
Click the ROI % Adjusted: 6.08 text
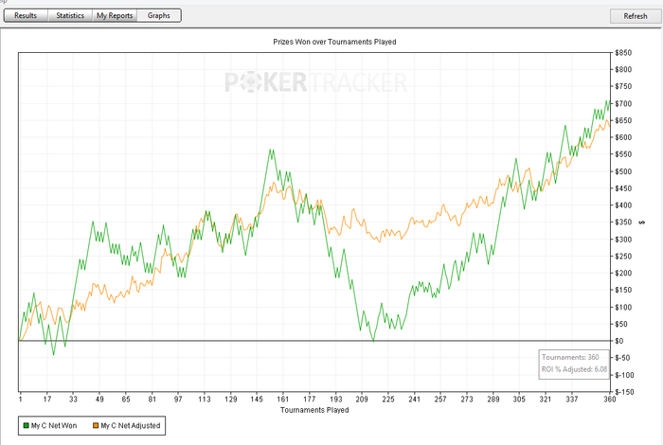click(574, 369)
